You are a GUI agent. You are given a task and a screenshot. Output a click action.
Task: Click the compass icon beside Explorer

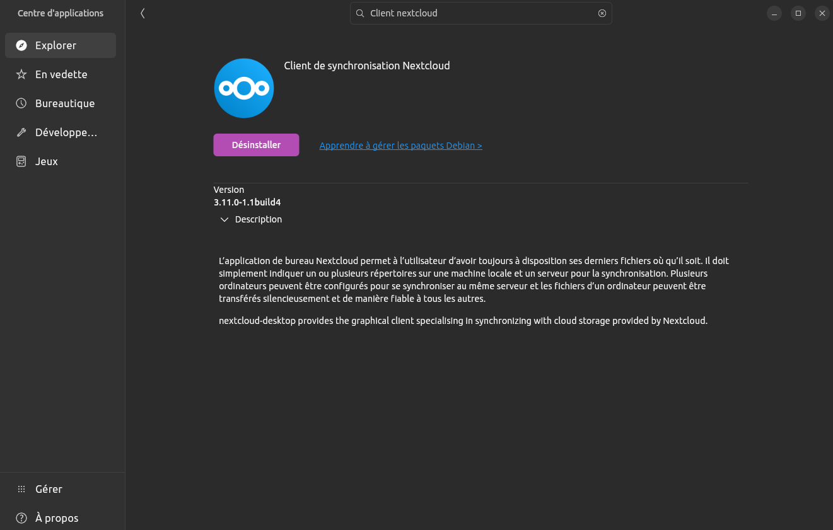coord(21,45)
